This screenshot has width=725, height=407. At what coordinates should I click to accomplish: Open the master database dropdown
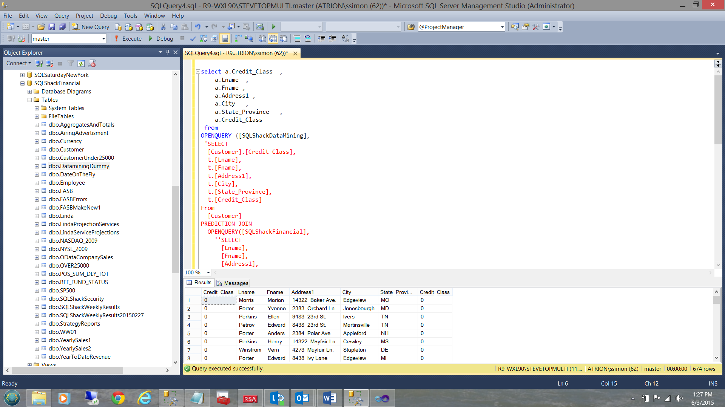point(103,38)
